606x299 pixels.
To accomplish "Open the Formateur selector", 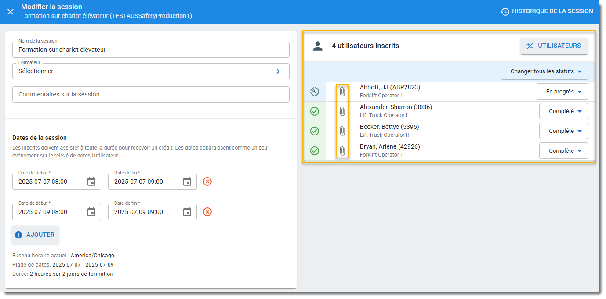I will click(x=151, y=71).
